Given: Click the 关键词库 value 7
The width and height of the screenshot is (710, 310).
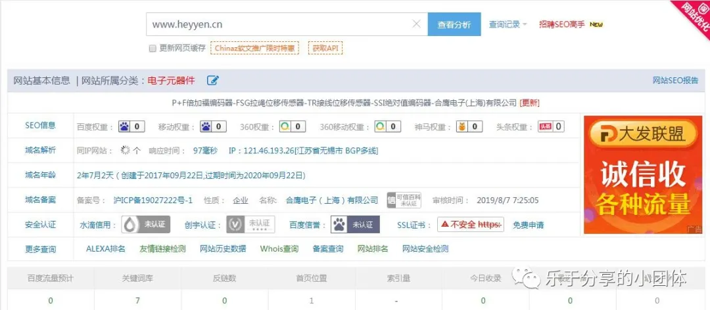Looking at the screenshot, I should click(x=137, y=300).
